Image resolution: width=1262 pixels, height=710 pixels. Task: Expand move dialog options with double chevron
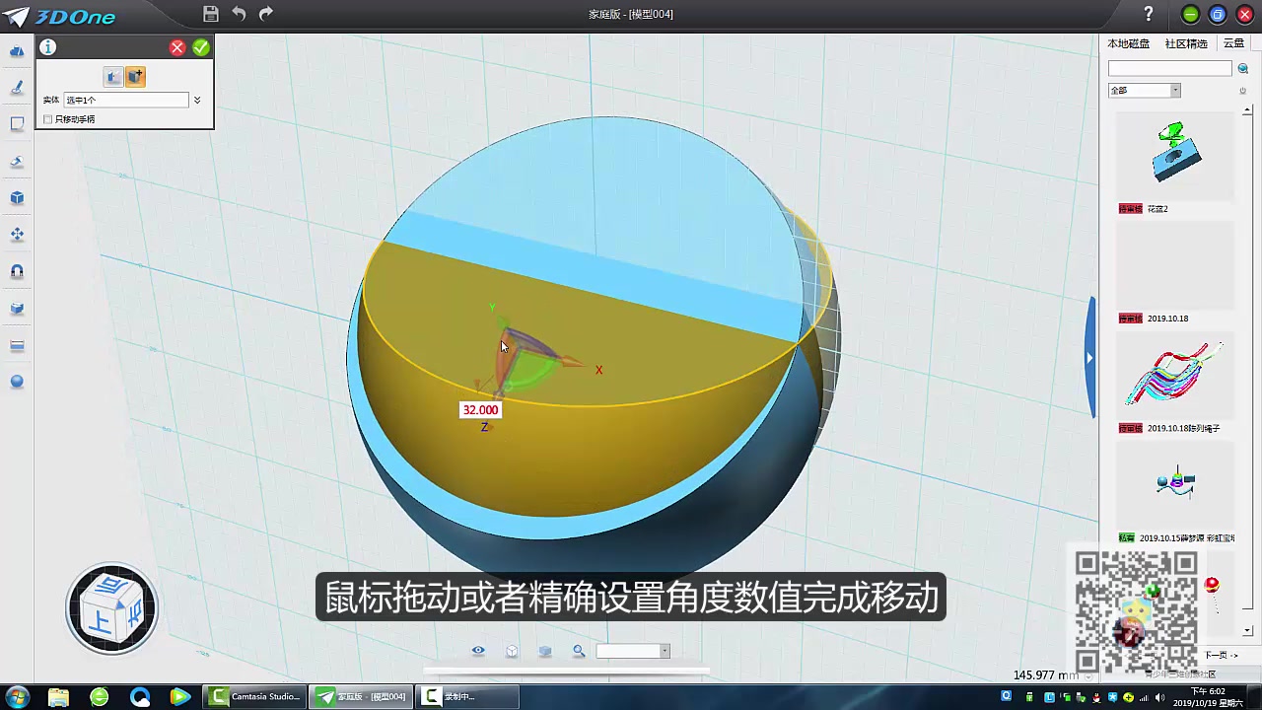(x=197, y=100)
